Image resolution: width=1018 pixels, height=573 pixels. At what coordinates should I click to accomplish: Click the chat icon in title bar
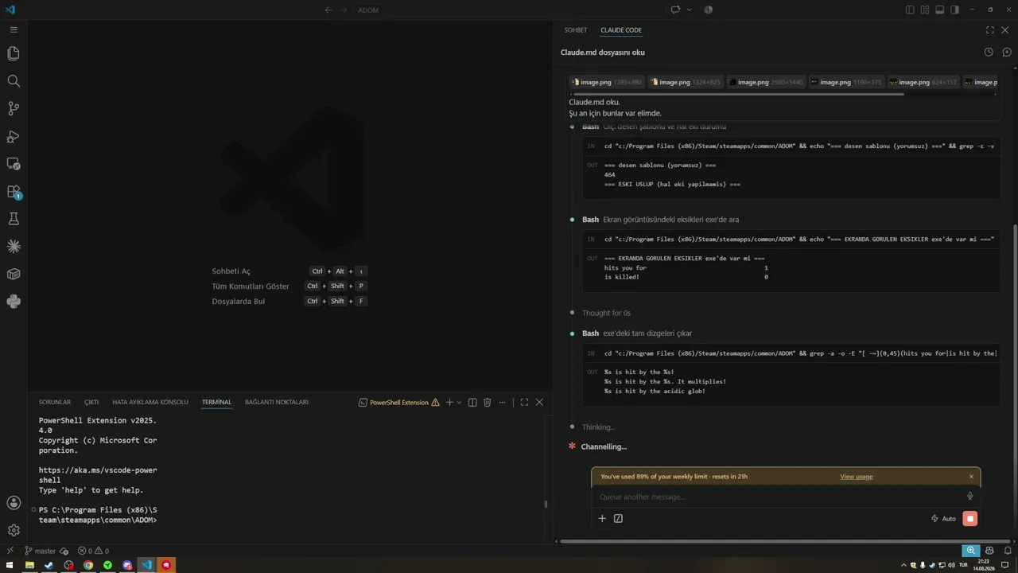[x=675, y=10]
